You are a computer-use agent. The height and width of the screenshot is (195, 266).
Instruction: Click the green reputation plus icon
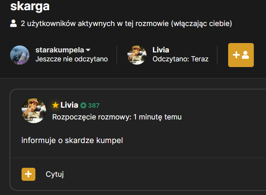(83, 105)
